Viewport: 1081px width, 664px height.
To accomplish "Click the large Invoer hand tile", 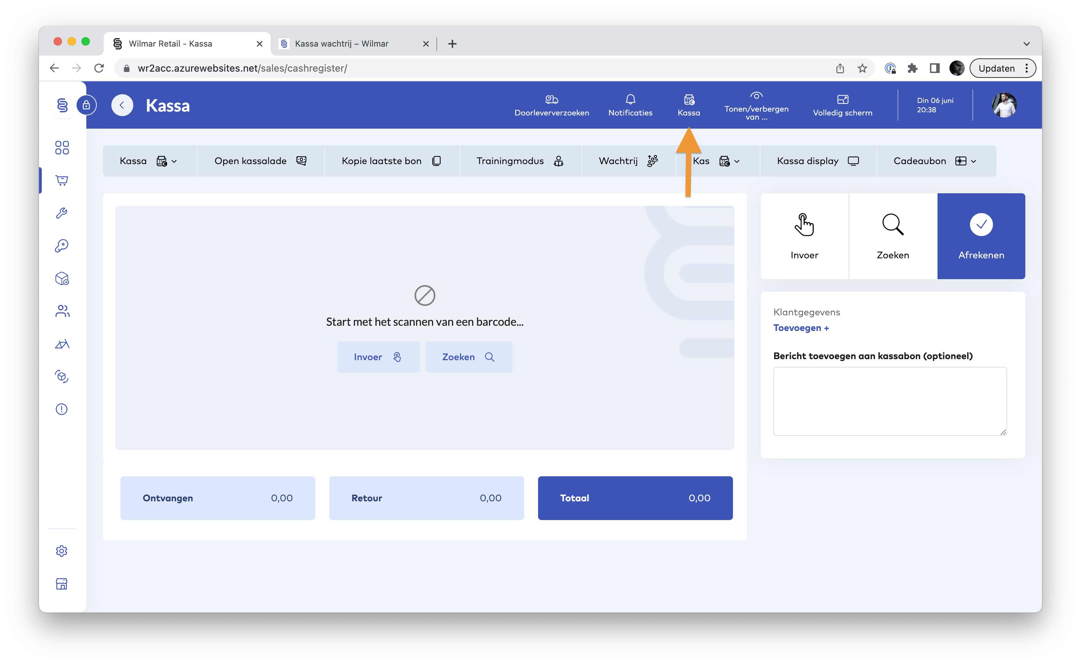I will (x=804, y=236).
